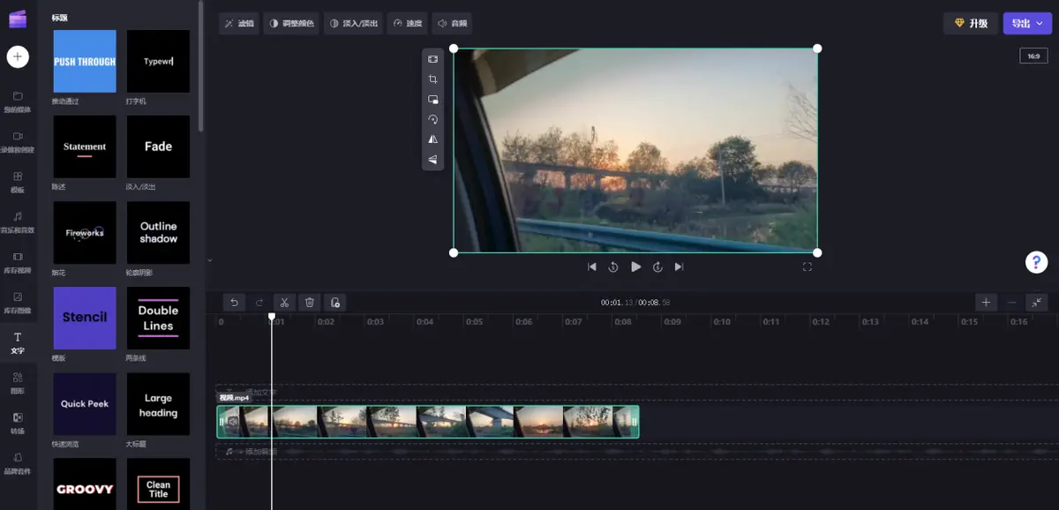Open the 调整颜色 adjust colors option

pyautogui.click(x=291, y=23)
